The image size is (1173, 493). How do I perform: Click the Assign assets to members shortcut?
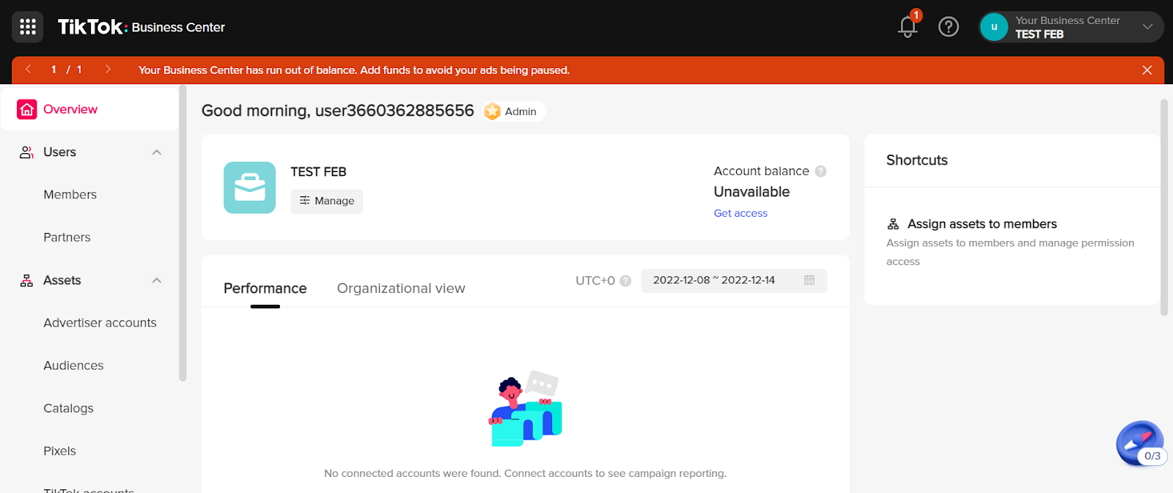coord(982,224)
